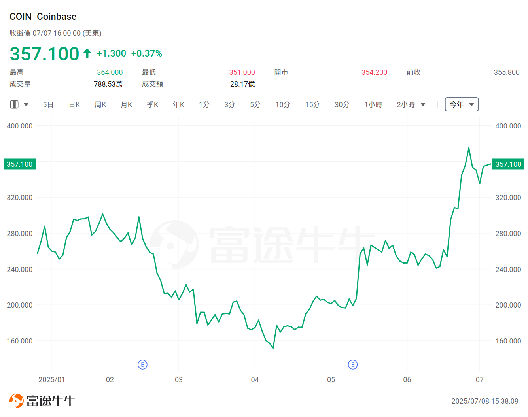Screen dimensions: 528x417
Task: Switch to the 周K weekly tab
Action: tap(100, 104)
